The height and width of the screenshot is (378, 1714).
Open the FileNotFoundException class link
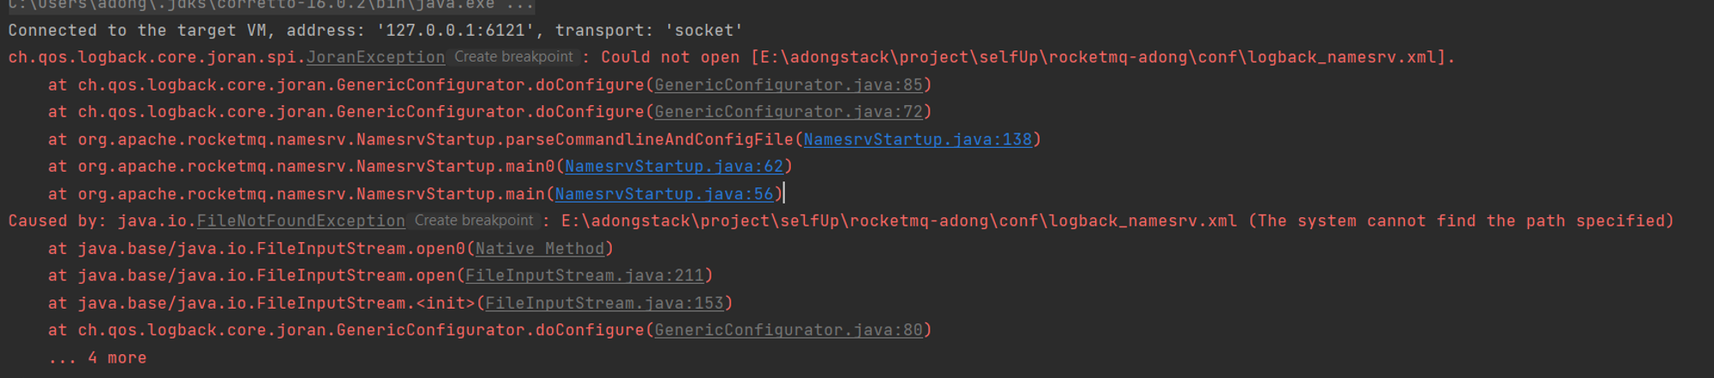tap(301, 221)
